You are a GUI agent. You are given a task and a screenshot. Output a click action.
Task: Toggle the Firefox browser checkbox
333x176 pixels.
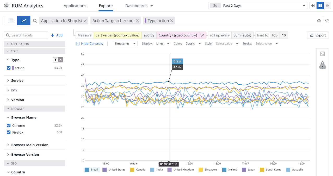point(9,132)
